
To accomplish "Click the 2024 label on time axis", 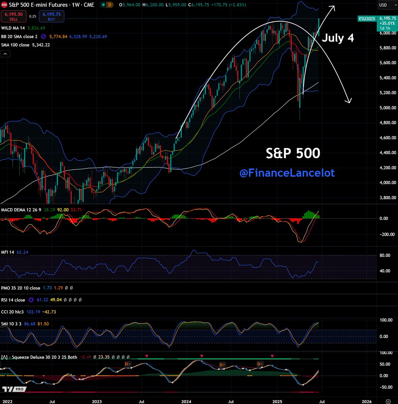I will (186, 401).
